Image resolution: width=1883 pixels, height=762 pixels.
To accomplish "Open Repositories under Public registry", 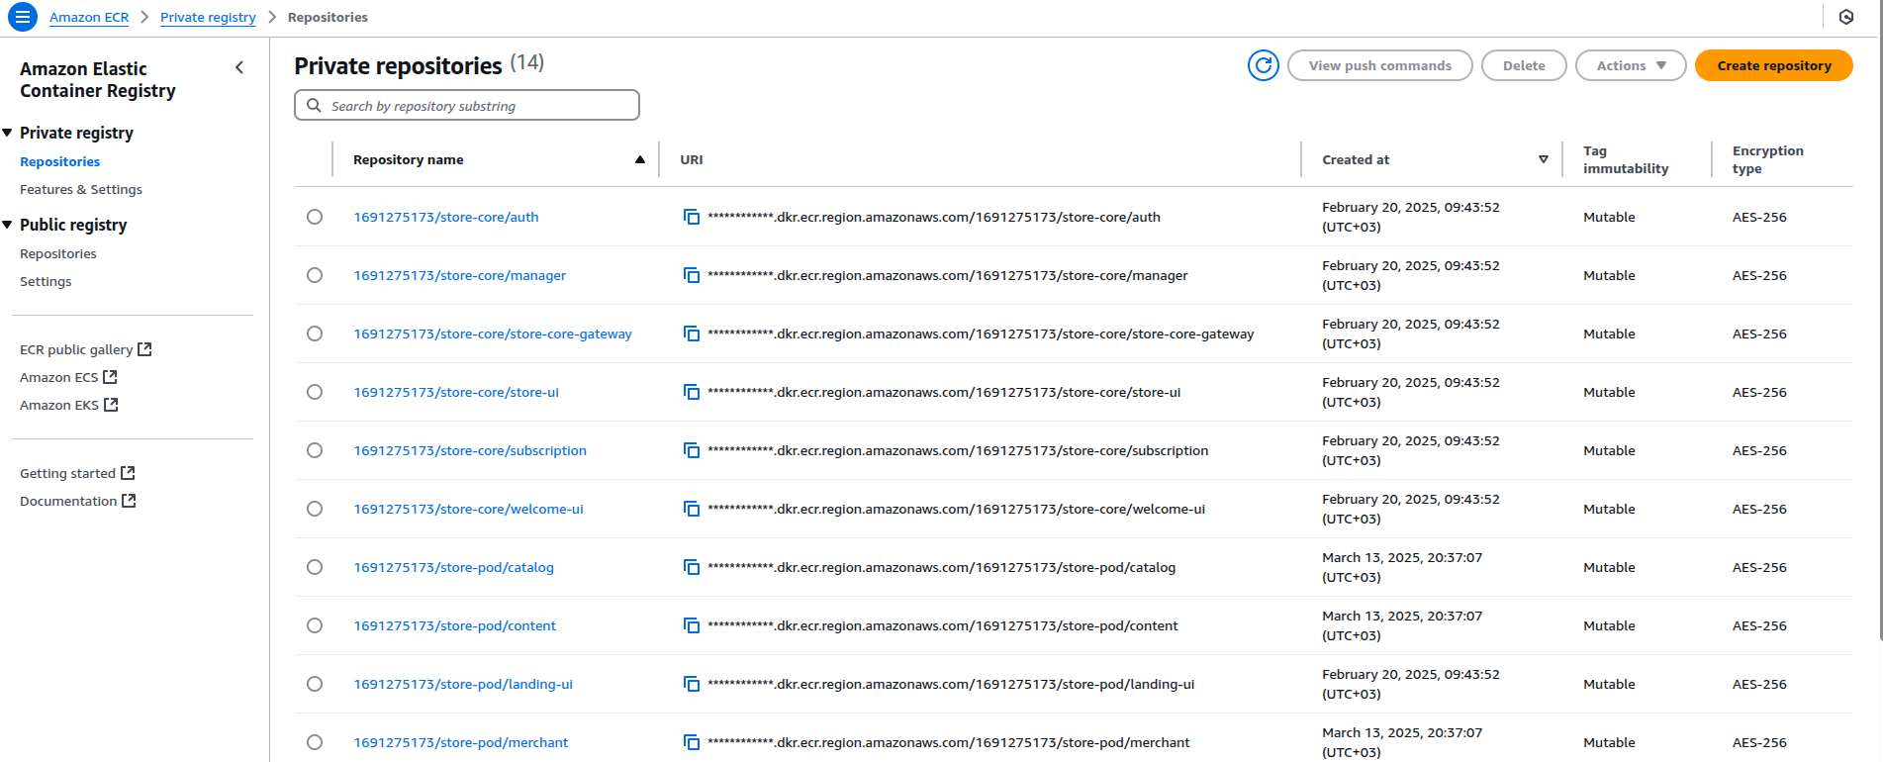I will coord(58,253).
